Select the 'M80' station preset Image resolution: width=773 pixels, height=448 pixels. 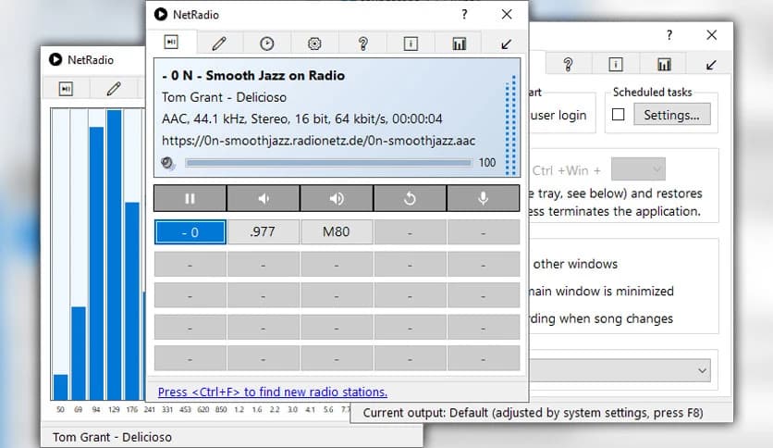tap(337, 232)
